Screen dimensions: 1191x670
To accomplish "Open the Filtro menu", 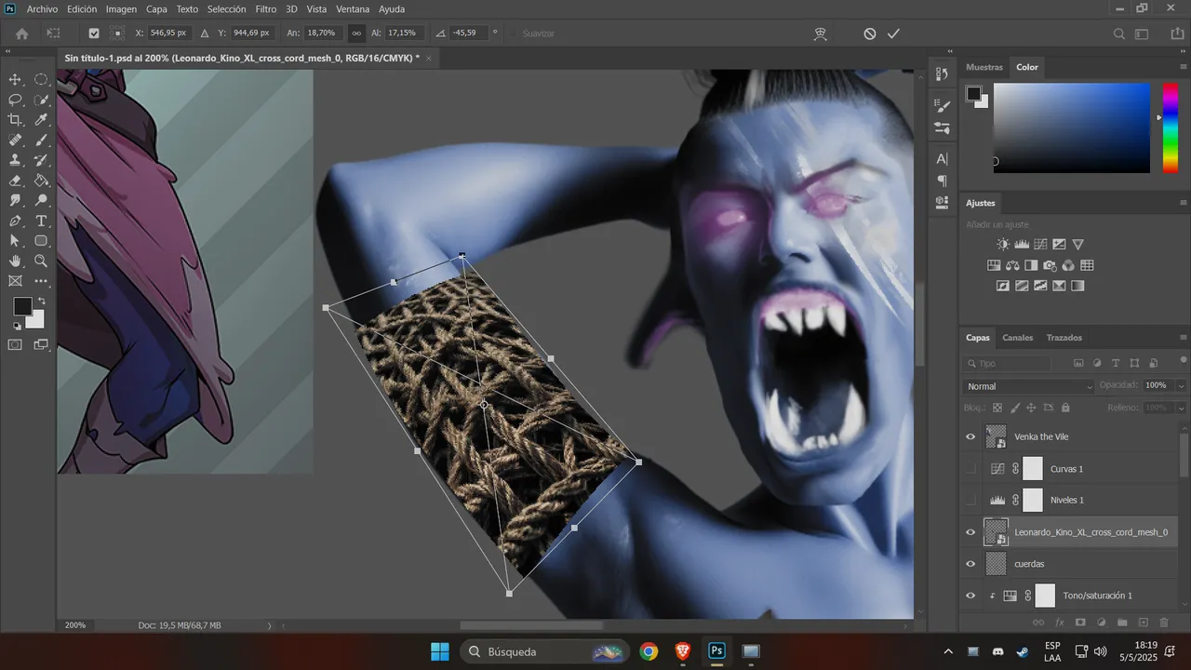I will point(266,9).
